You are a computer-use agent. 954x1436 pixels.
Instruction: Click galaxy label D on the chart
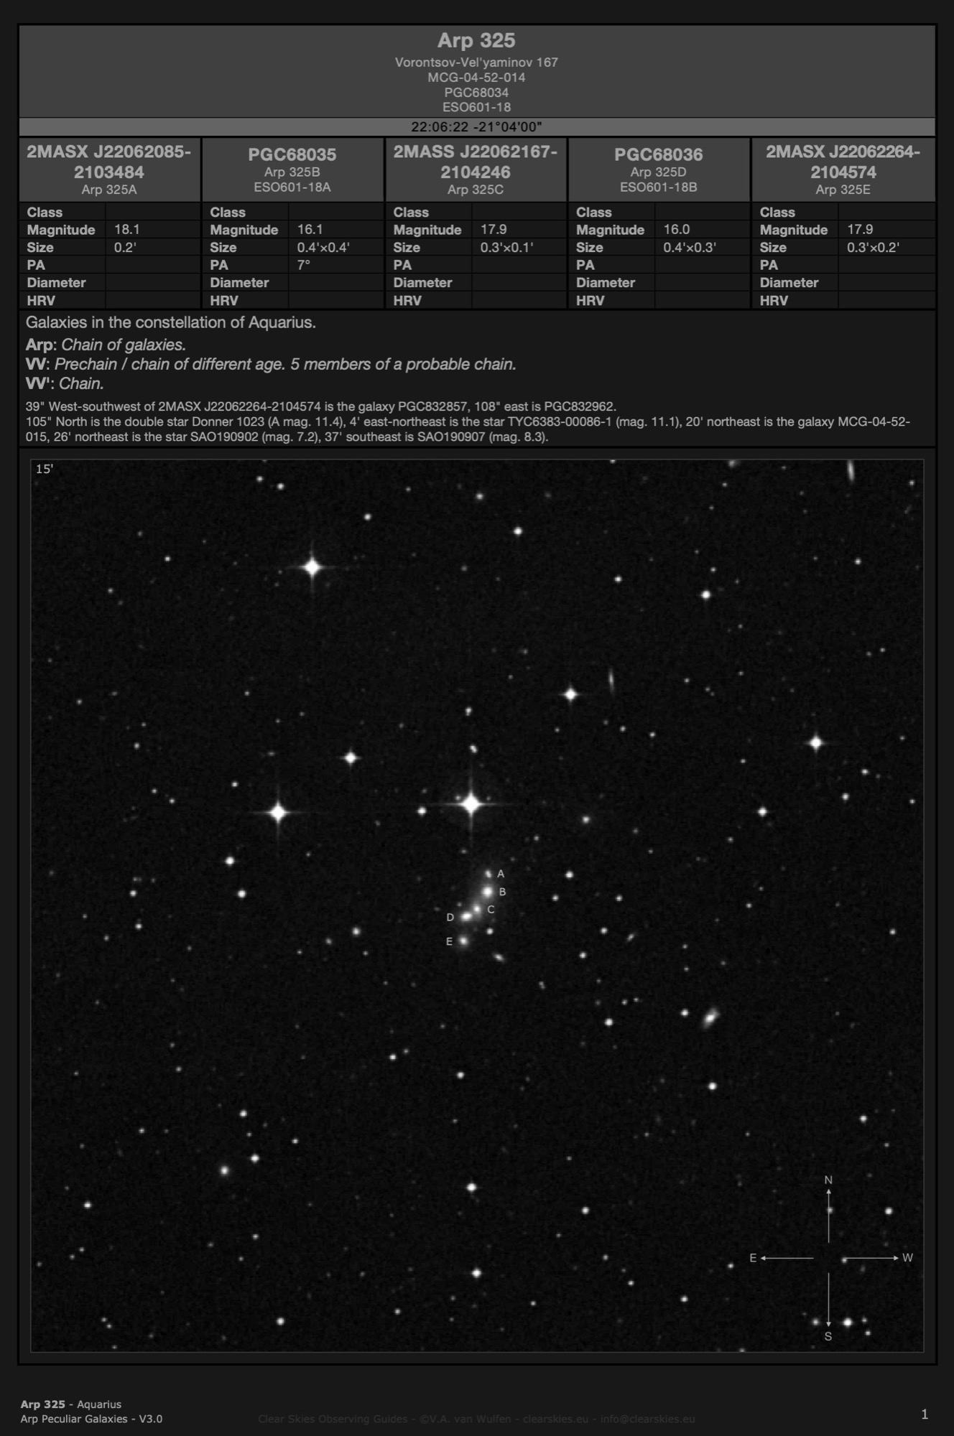pyautogui.click(x=450, y=918)
